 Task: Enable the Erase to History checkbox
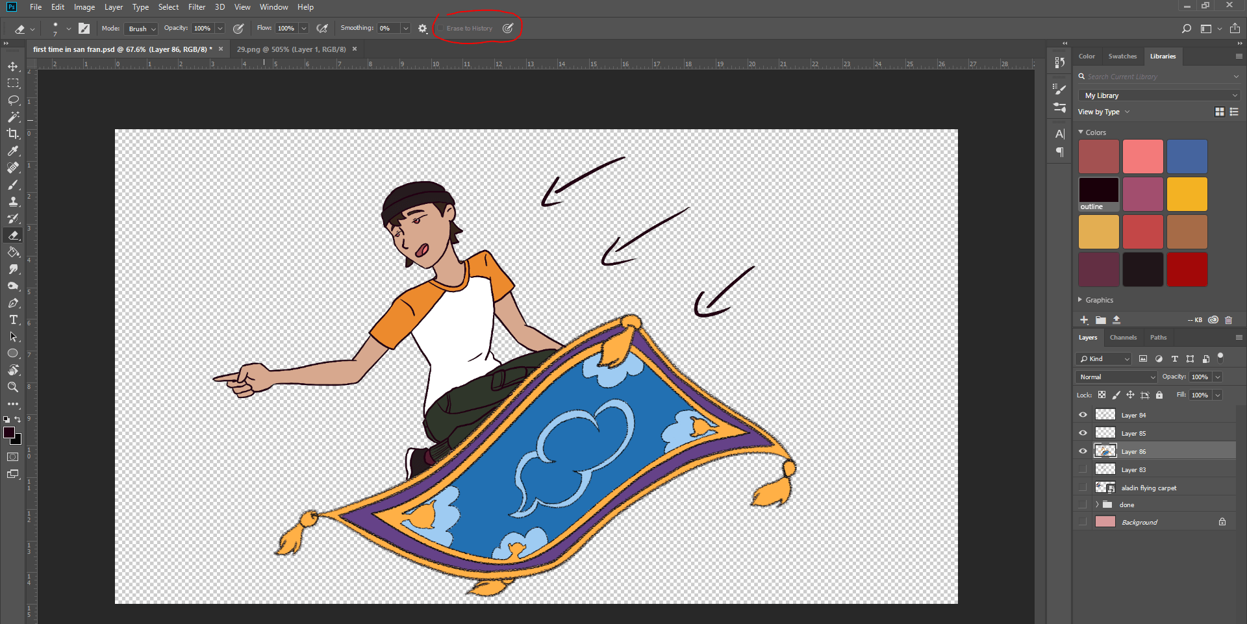(x=440, y=28)
